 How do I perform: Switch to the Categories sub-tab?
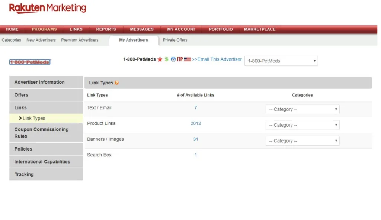point(12,40)
